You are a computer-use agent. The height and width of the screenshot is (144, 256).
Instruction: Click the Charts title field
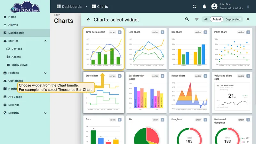(64, 21)
